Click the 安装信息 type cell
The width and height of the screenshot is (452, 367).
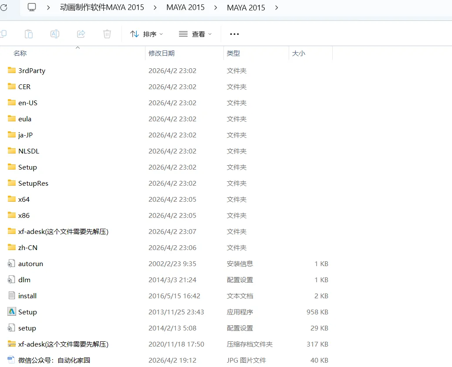tap(240, 264)
